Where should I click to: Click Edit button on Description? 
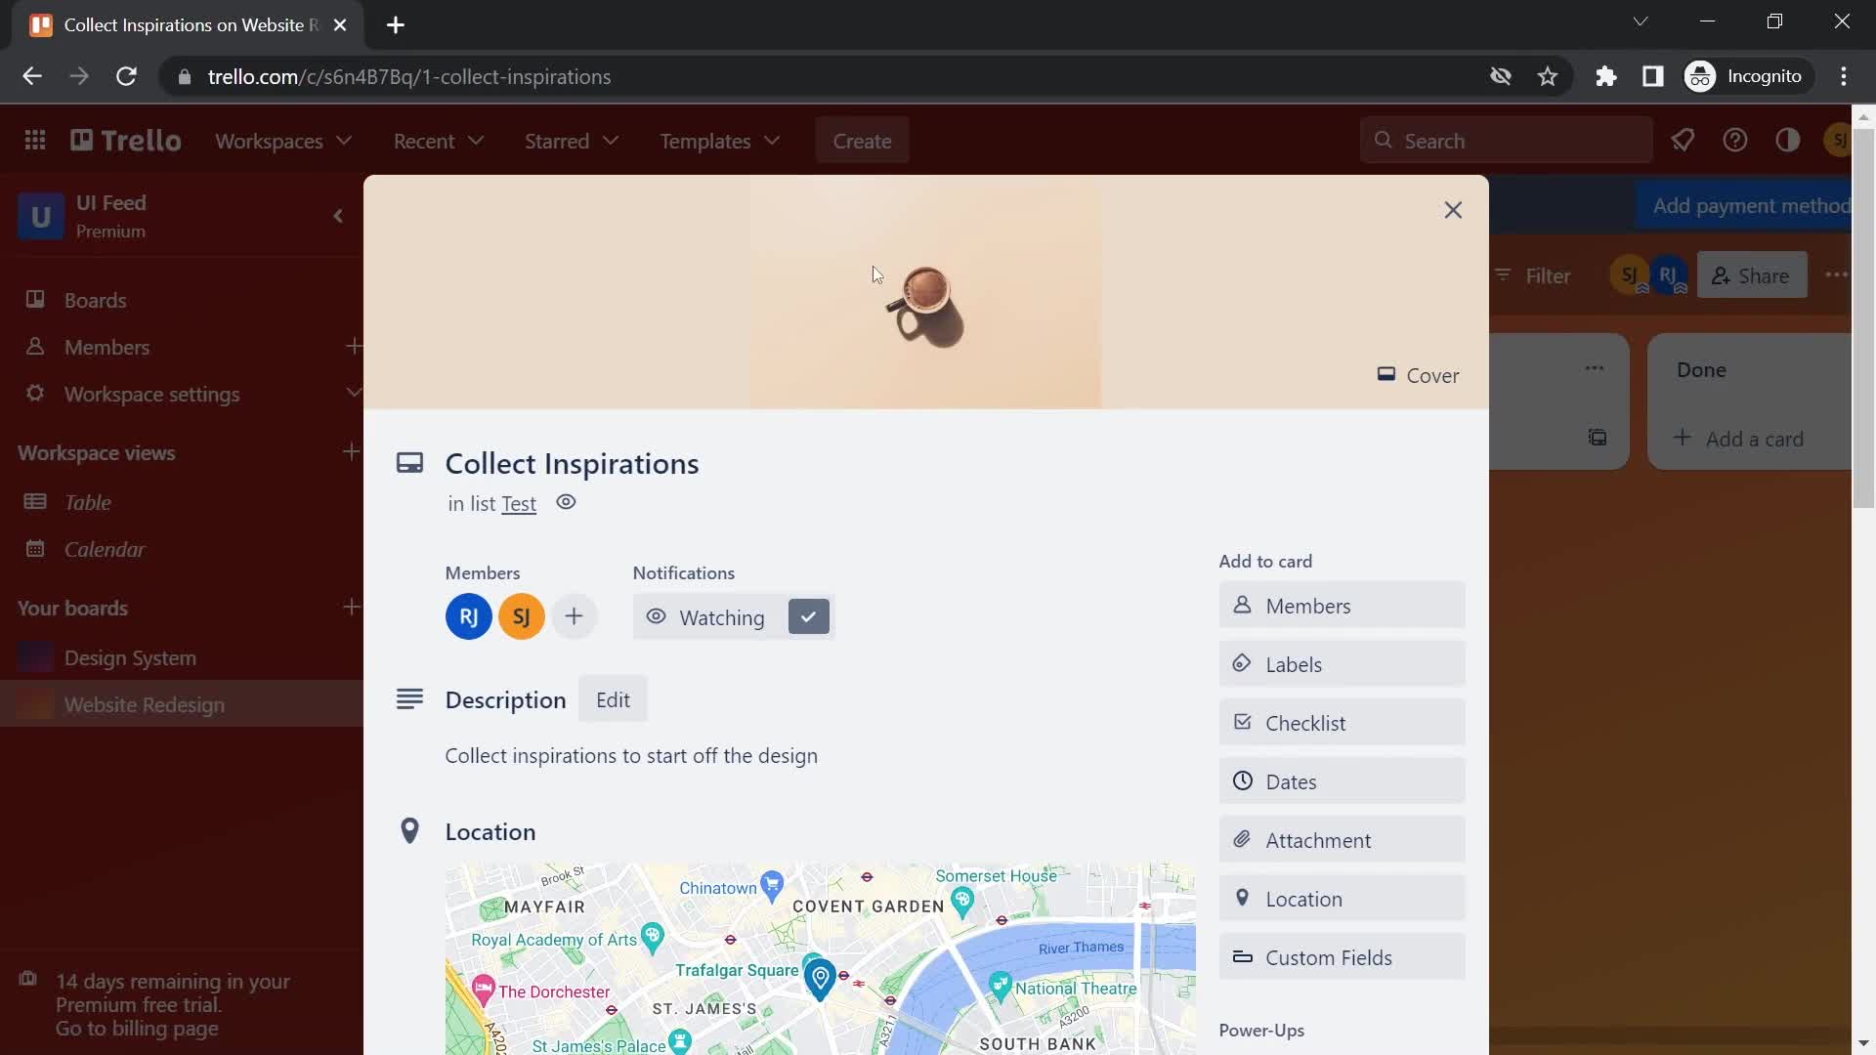614,699
